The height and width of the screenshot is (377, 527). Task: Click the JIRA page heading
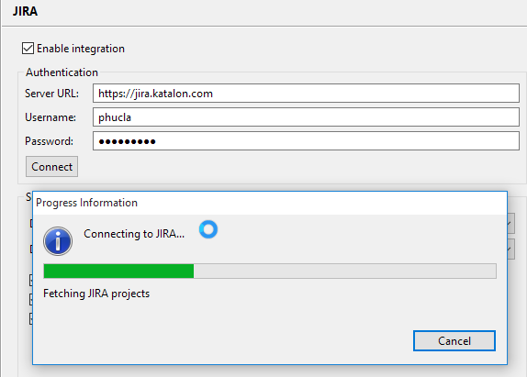pyautogui.click(x=25, y=11)
